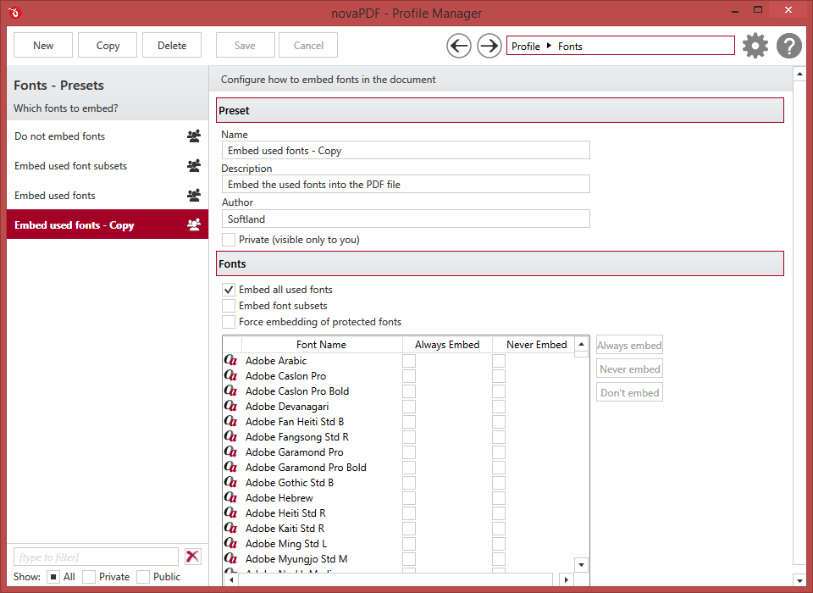Viewport: 813px width, 593px height.
Task: Click the Save button
Action: (x=245, y=45)
